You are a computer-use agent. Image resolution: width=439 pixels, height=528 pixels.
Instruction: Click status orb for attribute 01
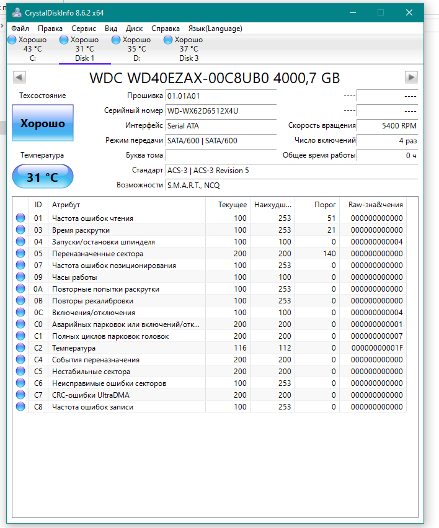[x=20, y=218]
